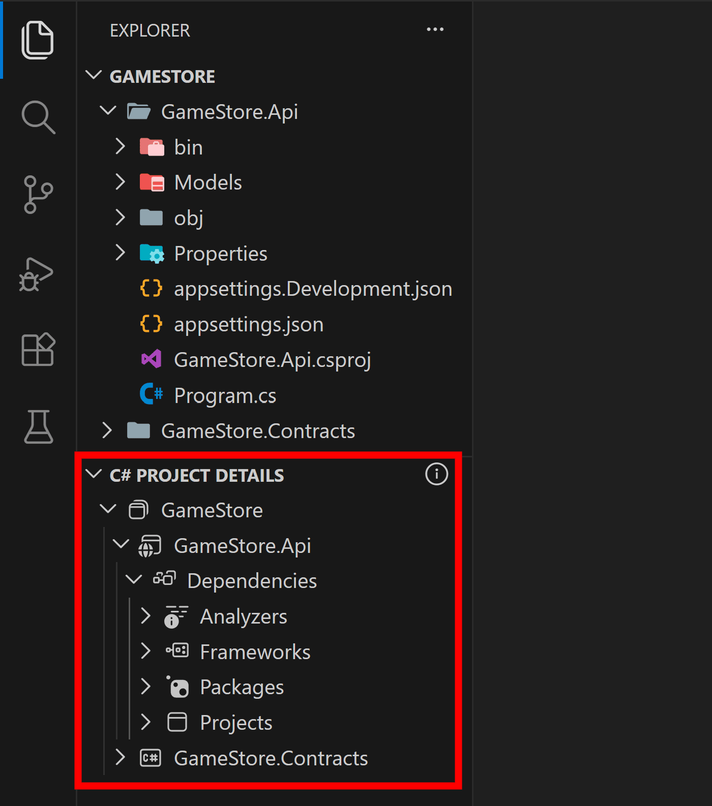Select the 'Properties' folder name
Screen dimensions: 712x806
tap(221, 254)
